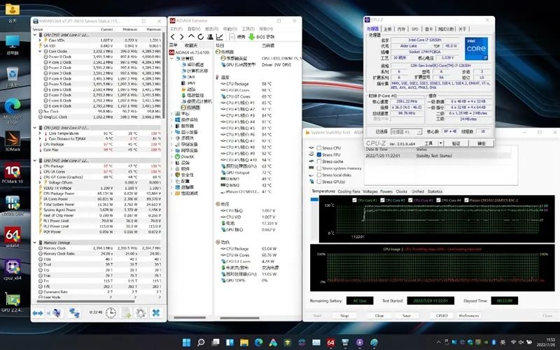This screenshot has width=560, height=350.
Task: Open HWiNFO settings gear icon
Action: (141, 313)
